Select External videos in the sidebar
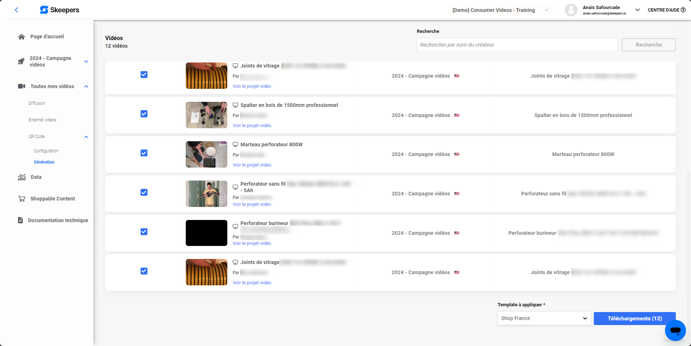This screenshot has width=691, height=346. (42, 120)
